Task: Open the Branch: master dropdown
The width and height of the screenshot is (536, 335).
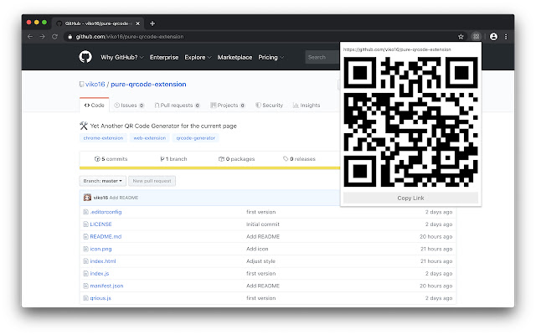Action: pos(103,180)
